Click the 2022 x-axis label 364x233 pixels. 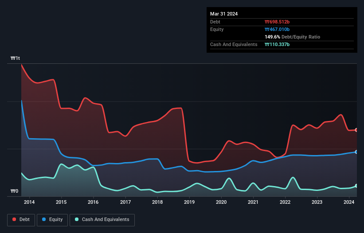[x=285, y=202]
